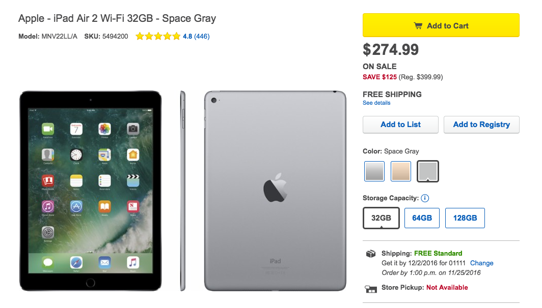Viewport: 542px width, 308px height.
Task: Click the store pickup icon
Action: pos(371,289)
